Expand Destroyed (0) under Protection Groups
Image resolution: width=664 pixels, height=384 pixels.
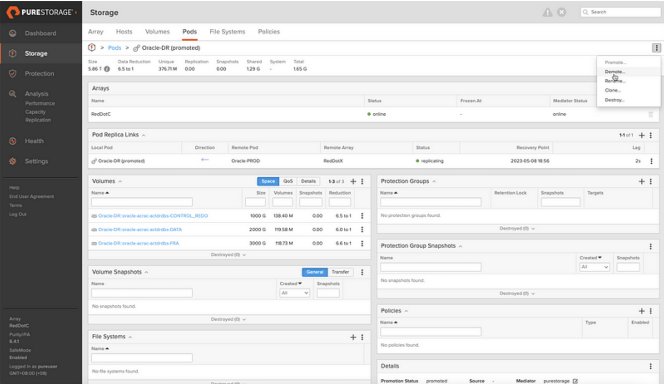pos(517,229)
